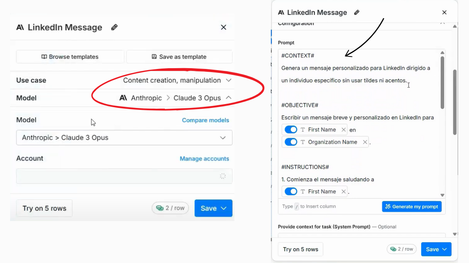Close the right LinkedIn Message panel
The image size is (469, 263).
444,12
